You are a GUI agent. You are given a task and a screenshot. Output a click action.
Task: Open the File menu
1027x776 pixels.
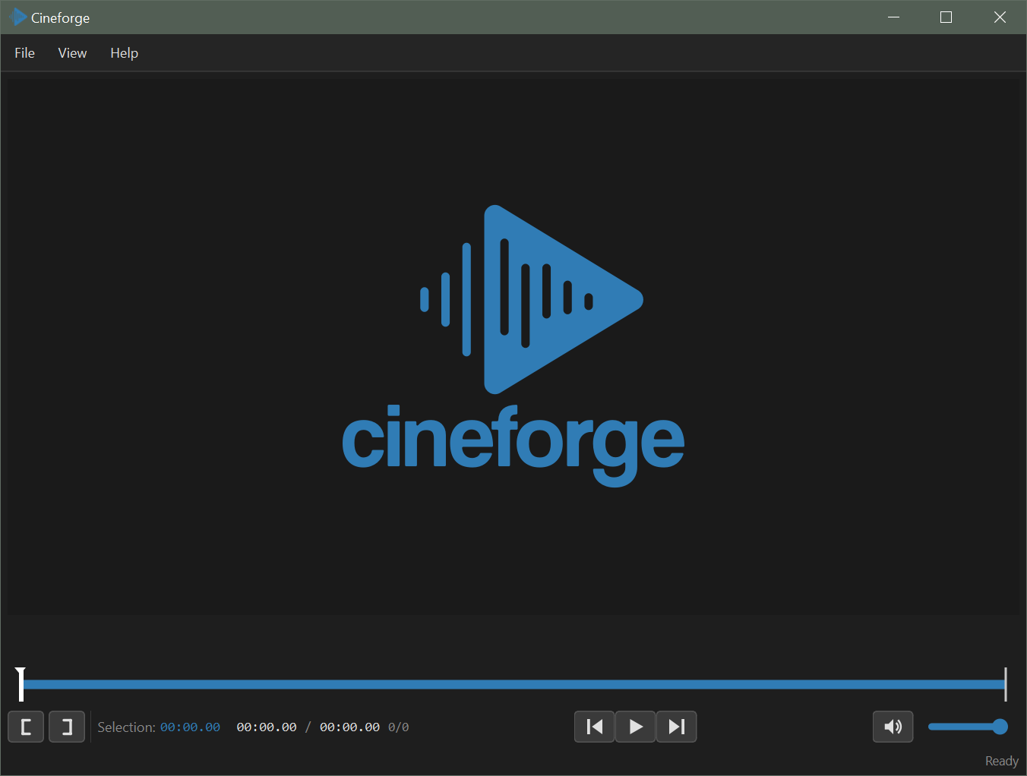[24, 52]
